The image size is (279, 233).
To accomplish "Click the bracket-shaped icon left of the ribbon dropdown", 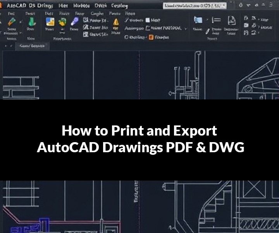I will click(x=148, y=28).
